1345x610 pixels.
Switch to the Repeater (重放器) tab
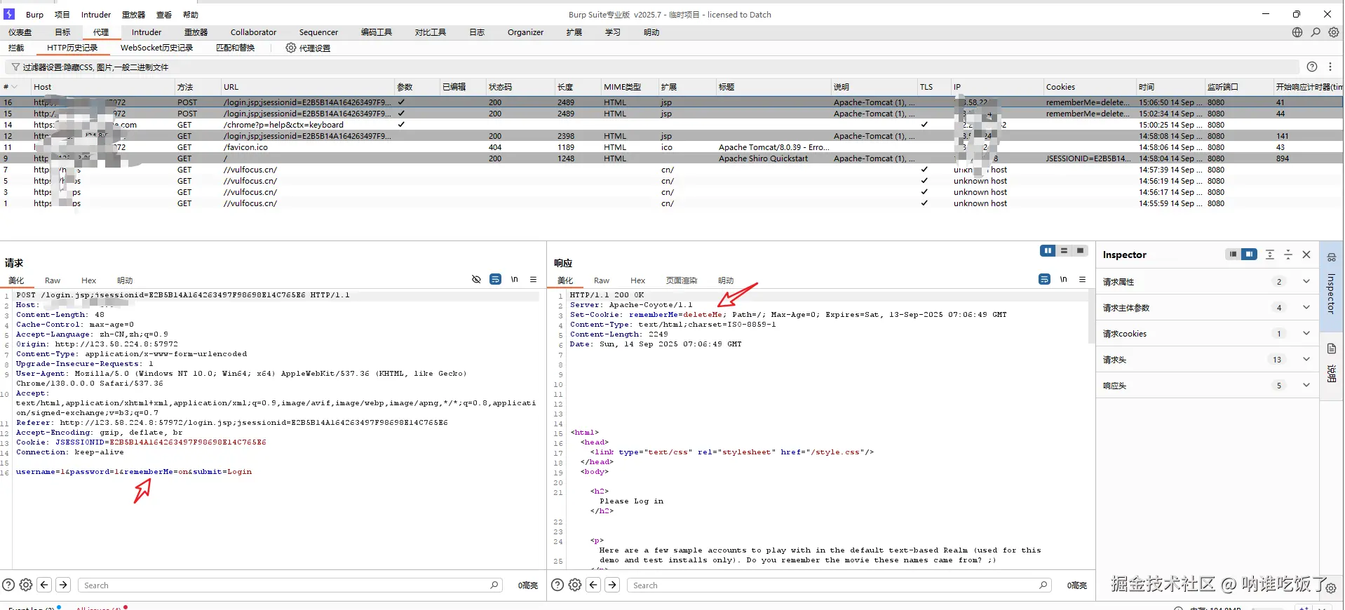(x=196, y=32)
